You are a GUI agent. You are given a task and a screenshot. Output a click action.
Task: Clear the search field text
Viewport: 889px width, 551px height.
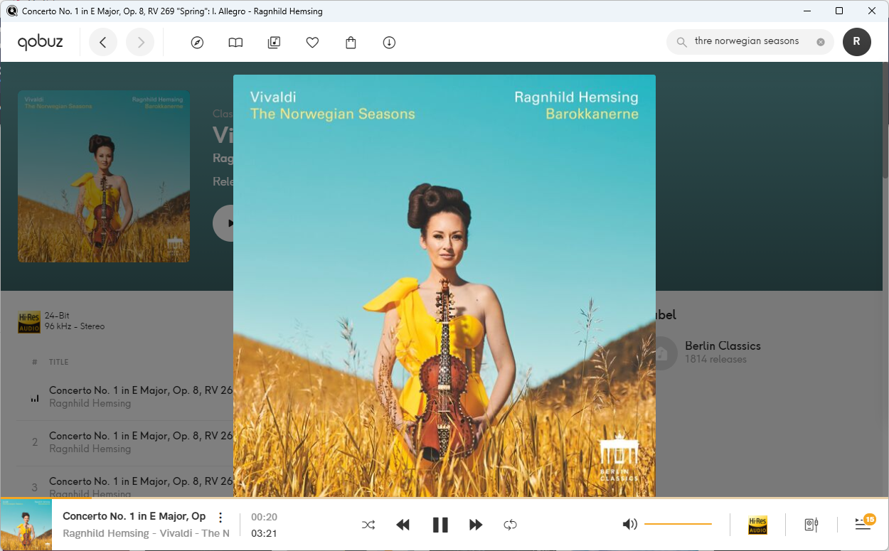pyautogui.click(x=821, y=42)
